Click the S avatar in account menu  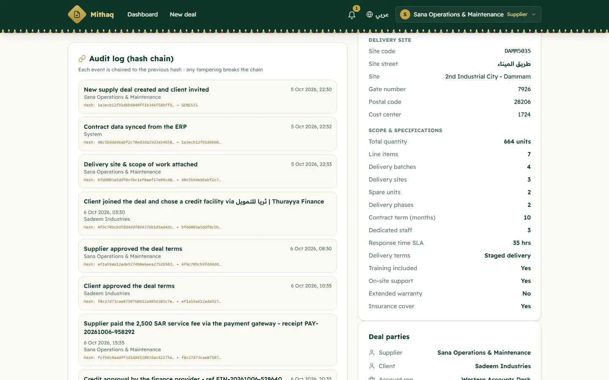[405, 14]
